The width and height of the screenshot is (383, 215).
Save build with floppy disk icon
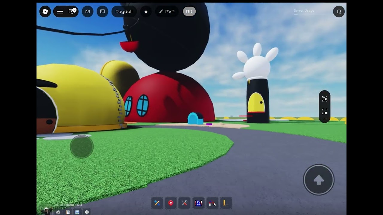pos(77,212)
